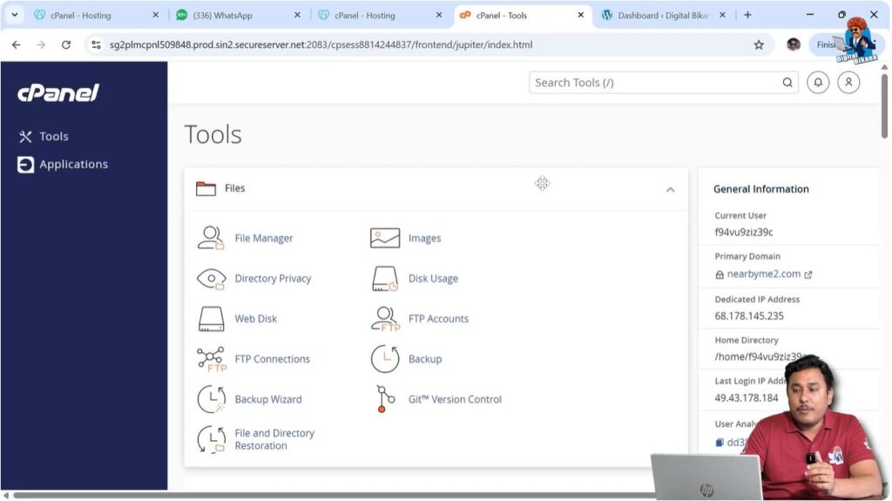This screenshot has height=501, width=892.
Task: Click the current user f94vu9ziz39c
Action: coord(744,233)
